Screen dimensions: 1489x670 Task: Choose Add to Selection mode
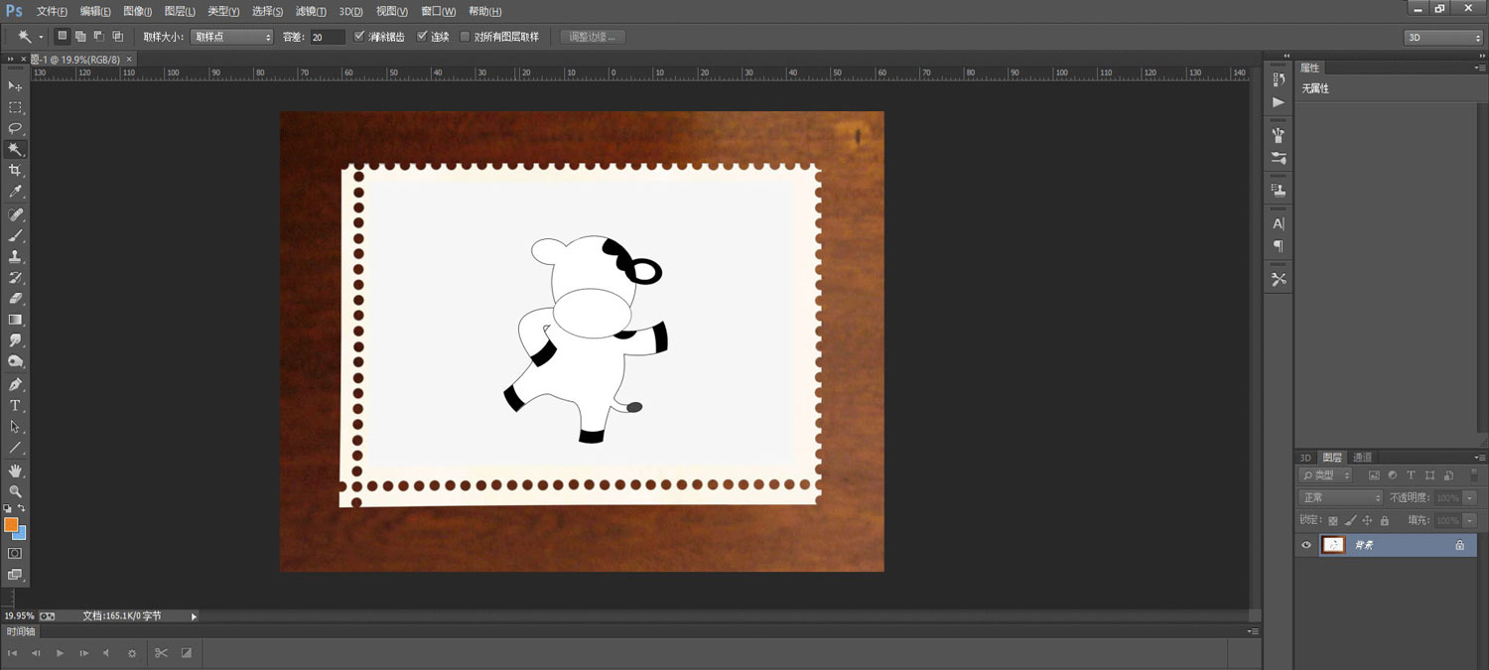point(81,37)
